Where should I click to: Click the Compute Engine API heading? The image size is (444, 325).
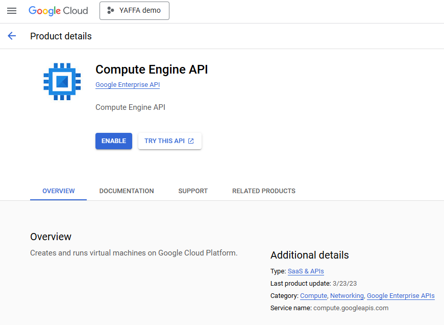(x=152, y=69)
